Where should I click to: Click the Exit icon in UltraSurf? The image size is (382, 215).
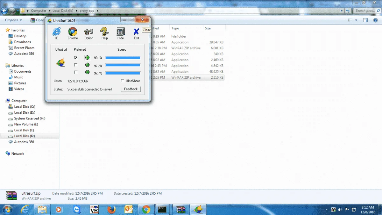pos(136,33)
